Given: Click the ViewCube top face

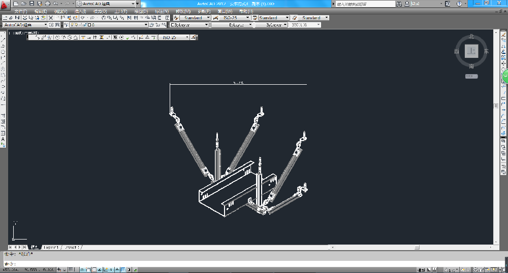Looking at the screenshot, I should pos(471,51).
